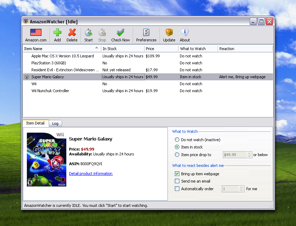Close the AmazonWatcher window
Viewport: 296px width, 226px height.
pos(270,22)
